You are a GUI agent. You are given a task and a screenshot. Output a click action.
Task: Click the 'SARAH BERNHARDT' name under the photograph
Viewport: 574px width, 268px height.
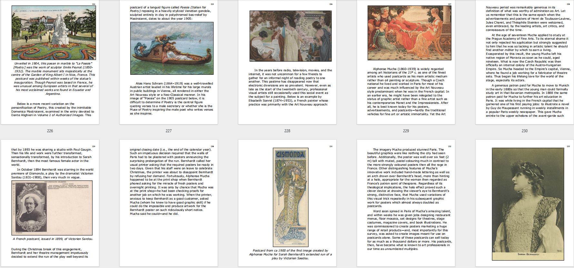[x=529, y=254]
